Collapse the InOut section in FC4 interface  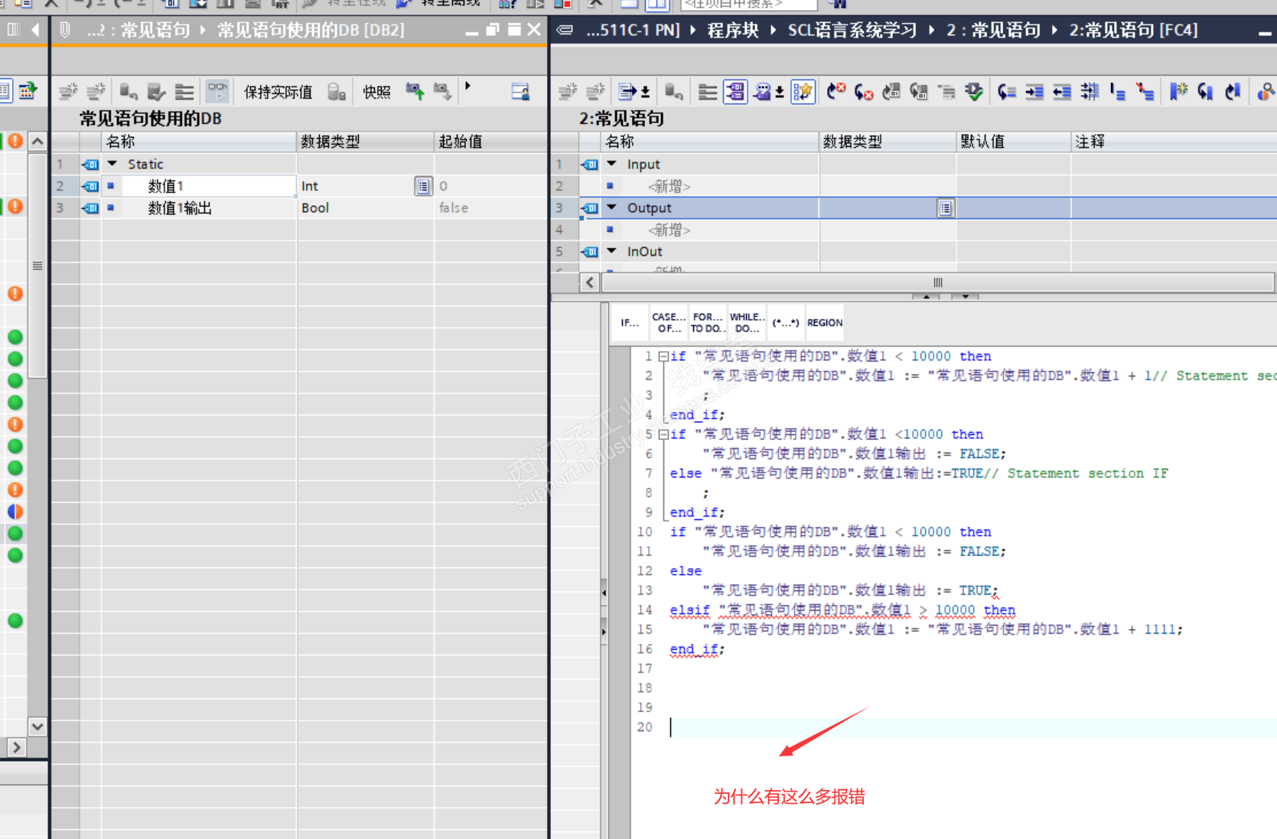pyautogui.click(x=611, y=251)
